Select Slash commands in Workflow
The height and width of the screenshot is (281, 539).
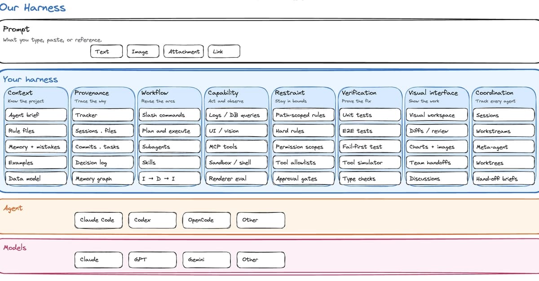pos(170,115)
